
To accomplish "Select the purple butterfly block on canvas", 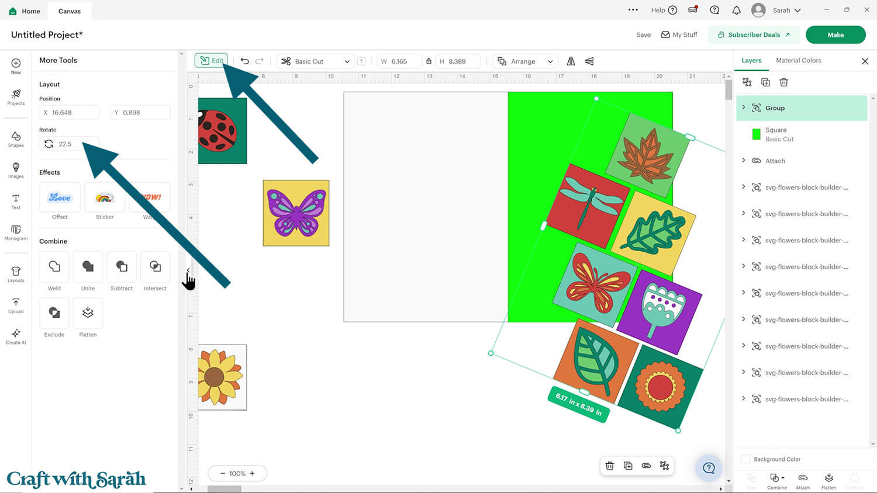I will point(296,213).
